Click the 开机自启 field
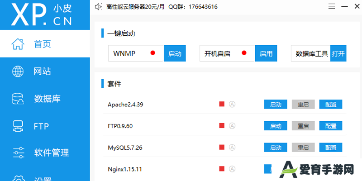Image resolution: width=362 pixels, height=181 pixels. (228, 53)
